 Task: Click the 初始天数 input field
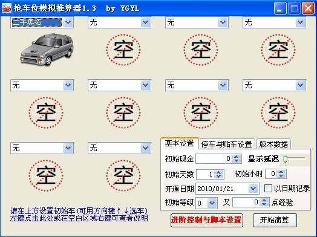pos(205,174)
